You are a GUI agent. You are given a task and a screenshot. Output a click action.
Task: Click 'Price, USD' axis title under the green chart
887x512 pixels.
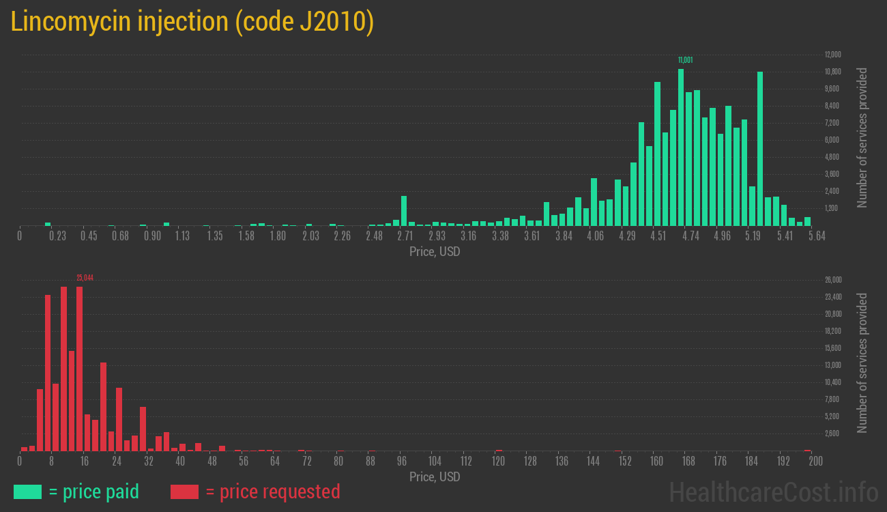(435, 252)
